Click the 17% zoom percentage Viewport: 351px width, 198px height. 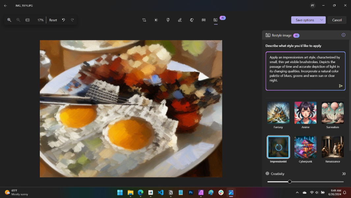(40, 20)
